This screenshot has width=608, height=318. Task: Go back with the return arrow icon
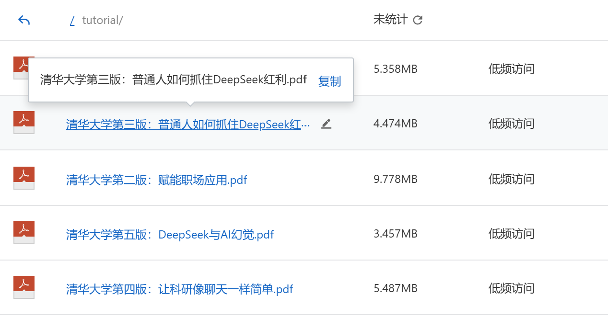pos(24,20)
